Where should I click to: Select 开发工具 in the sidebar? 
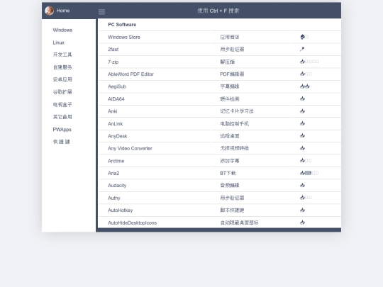coord(62,55)
